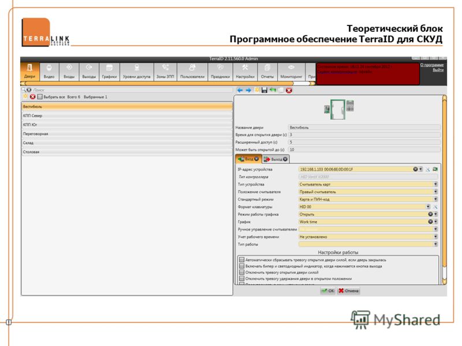
Task: Click the floppy disk save icon
Action: [x=264, y=91]
